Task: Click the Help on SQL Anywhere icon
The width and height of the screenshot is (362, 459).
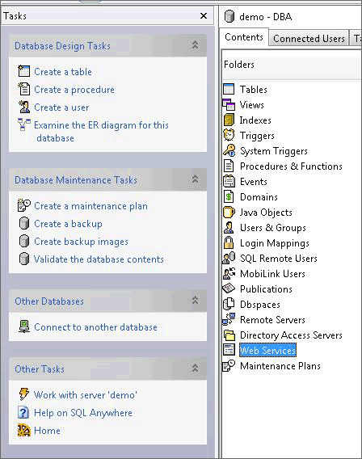Action: pyautogui.click(x=23, y=412)
